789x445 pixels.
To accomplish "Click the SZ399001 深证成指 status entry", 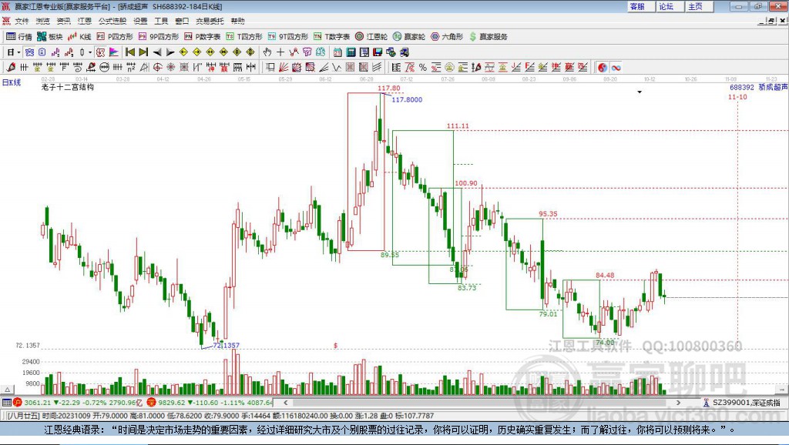I will point(742,403).
